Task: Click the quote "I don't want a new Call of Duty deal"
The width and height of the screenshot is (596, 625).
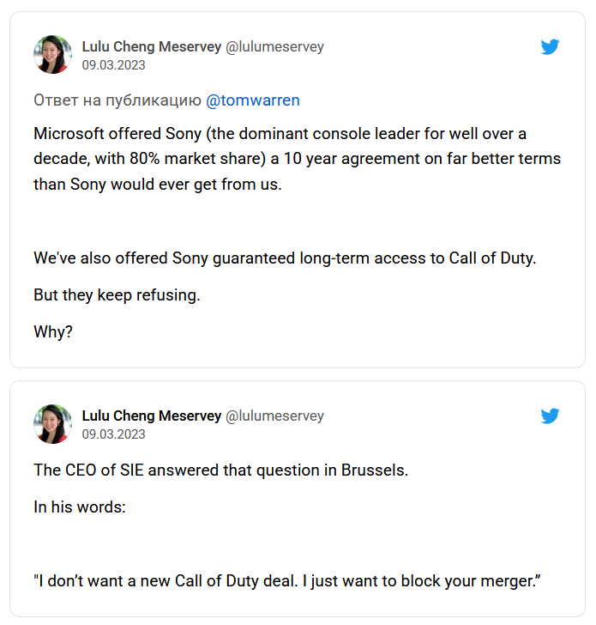Action: click(287, 580)
